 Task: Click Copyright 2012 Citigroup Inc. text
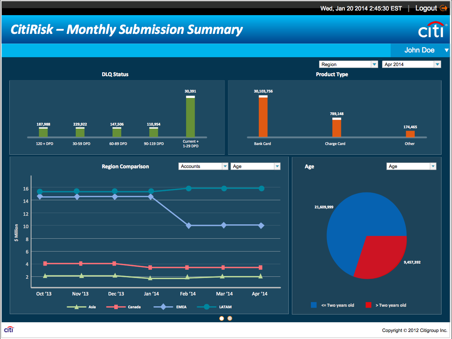tap(415, 330)
